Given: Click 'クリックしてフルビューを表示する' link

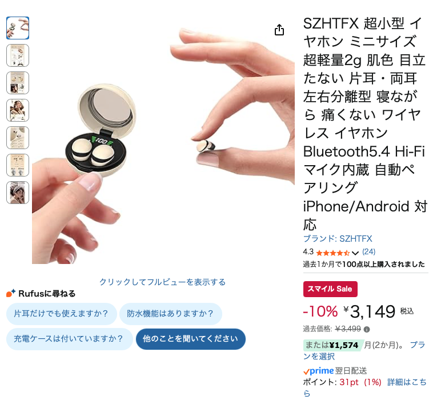Looking at the screenshot, I should (x=162, y=282).
